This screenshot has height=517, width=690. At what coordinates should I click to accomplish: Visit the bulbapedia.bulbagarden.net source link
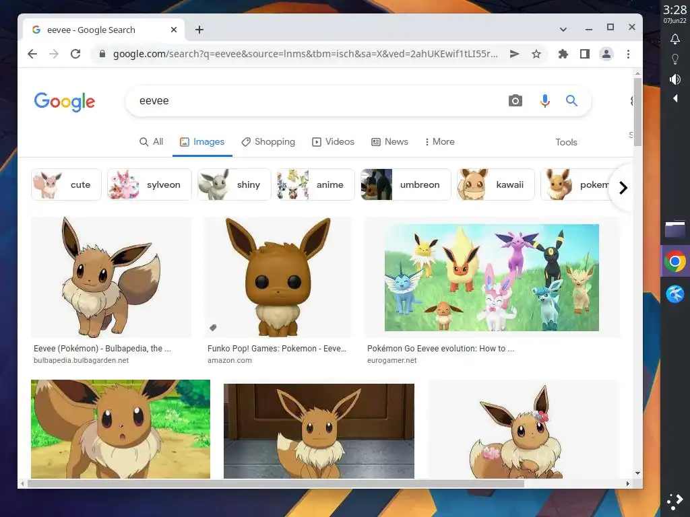coord(81,361)
